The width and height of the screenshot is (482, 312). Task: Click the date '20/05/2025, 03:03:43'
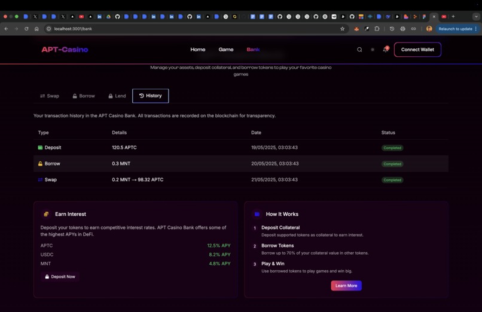point(275,164)
